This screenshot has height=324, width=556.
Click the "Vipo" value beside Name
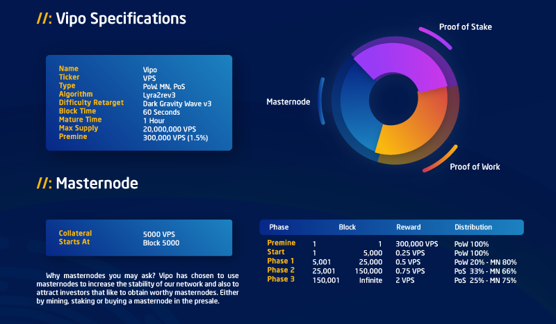150,70
